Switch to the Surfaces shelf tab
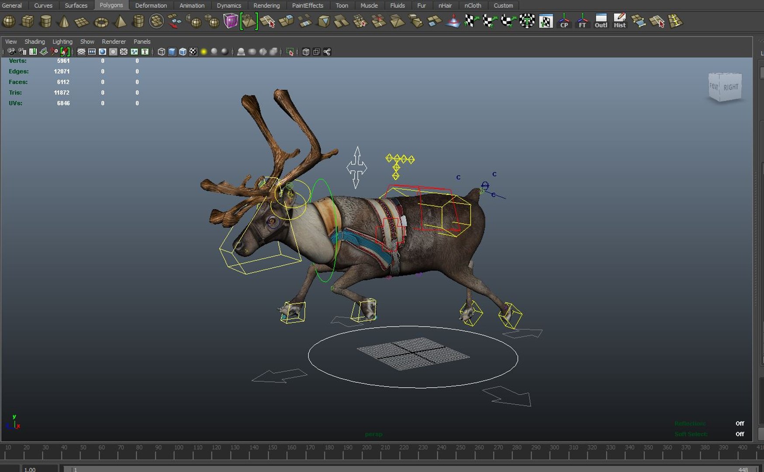This screenshot has height=472, width=764. tap(76, 5)
